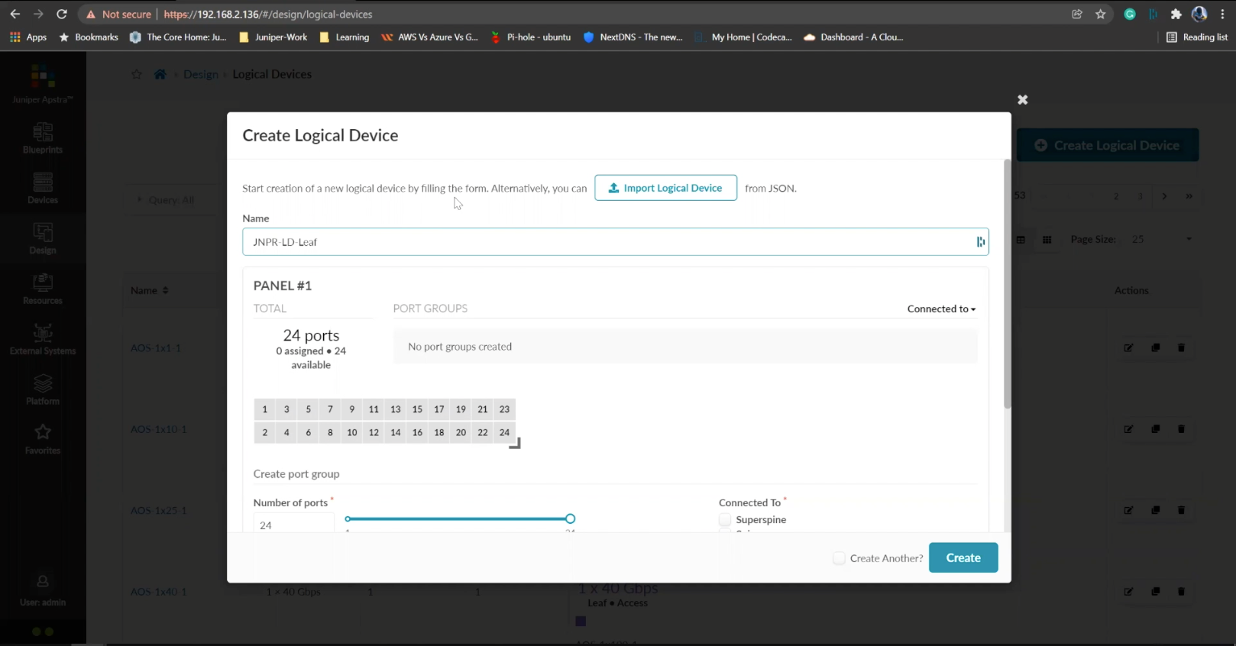
Task: Open the Connected to dropdown
Action: (x=941, y=309)
